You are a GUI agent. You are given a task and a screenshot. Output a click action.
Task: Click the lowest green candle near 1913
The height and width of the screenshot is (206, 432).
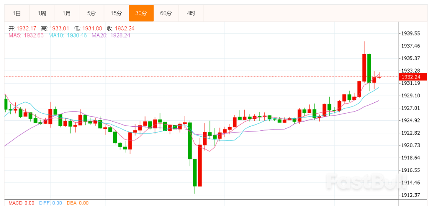tap(195, 173)
